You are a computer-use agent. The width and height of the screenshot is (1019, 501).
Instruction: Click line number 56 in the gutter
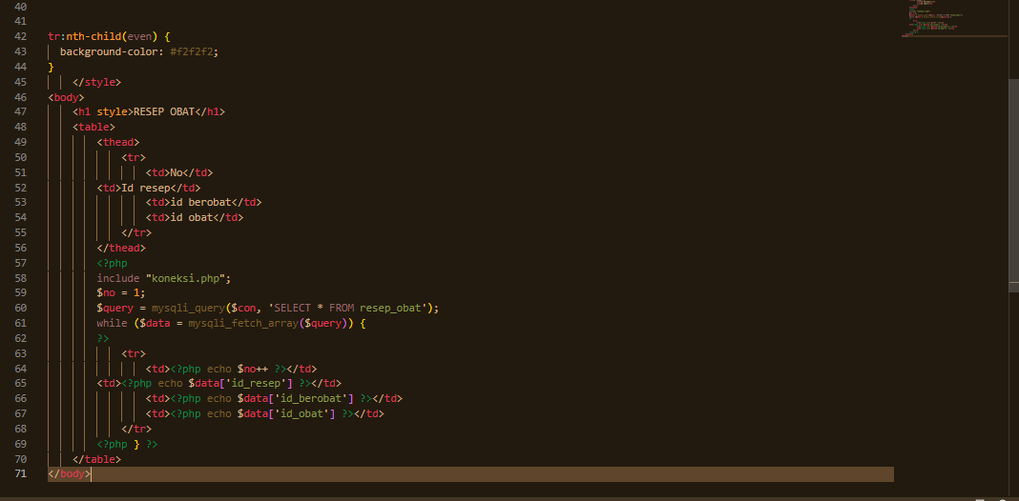point(20,248)
